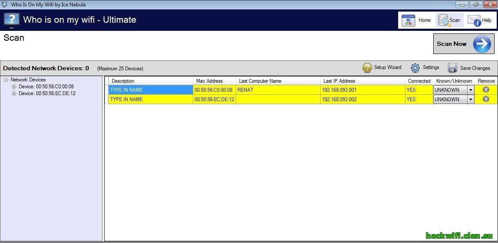The image size is (498, 243).
Task: Collapse the Network Devices tree root
Action: (6, 80)
